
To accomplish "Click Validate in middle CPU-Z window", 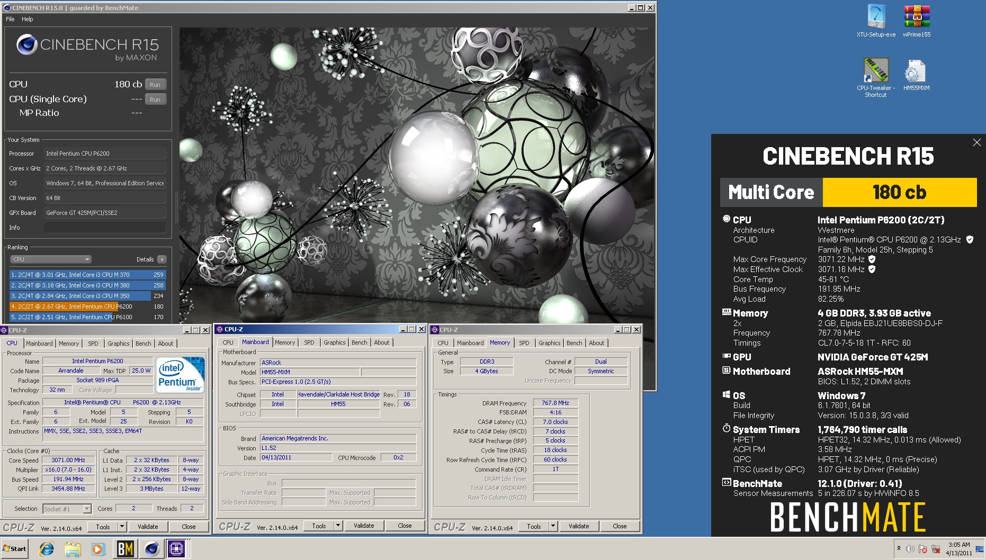I will 364,526.
